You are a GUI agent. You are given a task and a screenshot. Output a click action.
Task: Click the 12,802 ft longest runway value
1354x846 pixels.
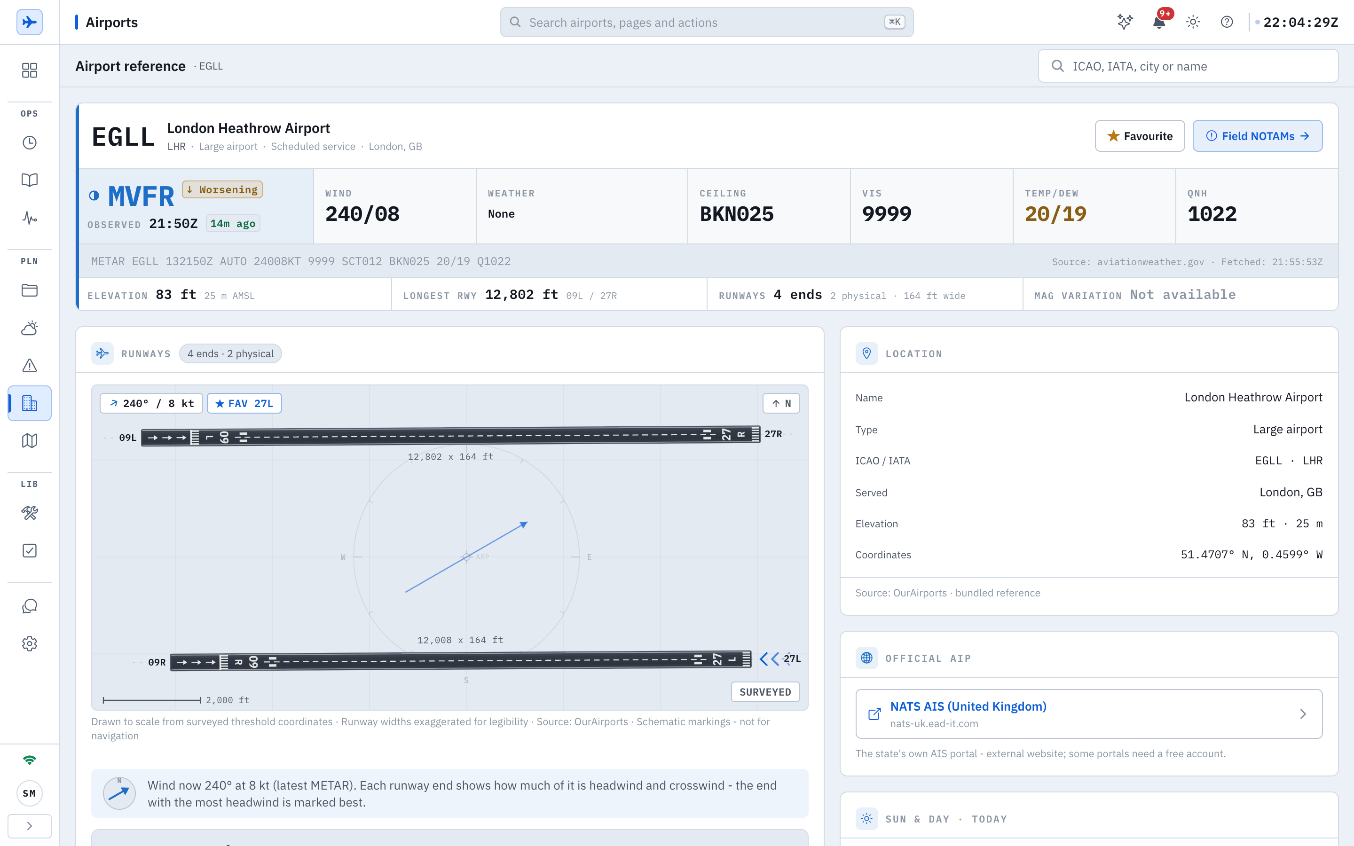(521, 295)
